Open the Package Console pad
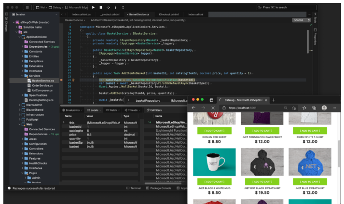The width and height of the screenshot is (344, 204). point(159,188)
